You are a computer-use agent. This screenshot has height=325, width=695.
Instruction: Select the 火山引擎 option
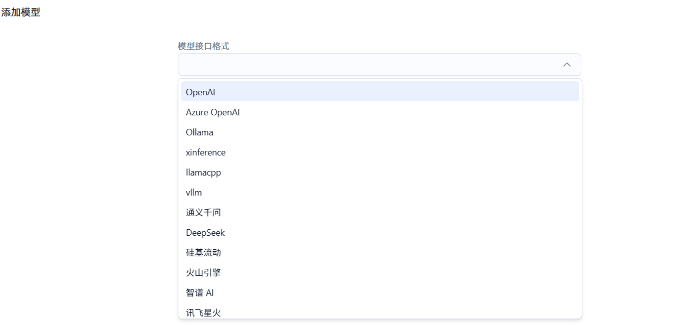[380, 272]
